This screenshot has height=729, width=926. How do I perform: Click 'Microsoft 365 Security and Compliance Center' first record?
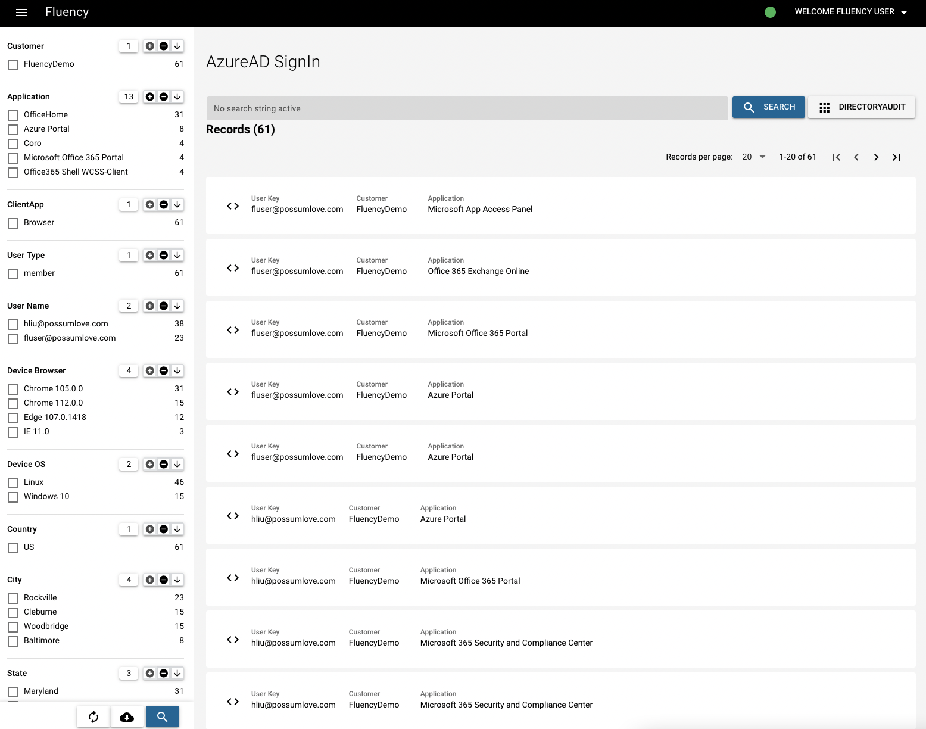point(506,643)
